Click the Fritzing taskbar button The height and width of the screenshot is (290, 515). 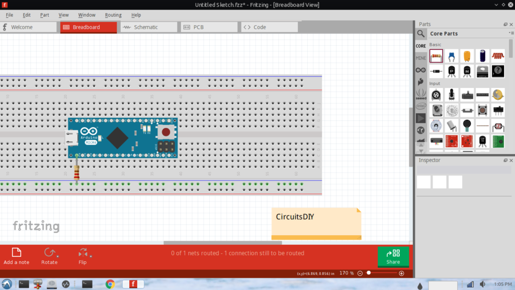click(133, 284)
